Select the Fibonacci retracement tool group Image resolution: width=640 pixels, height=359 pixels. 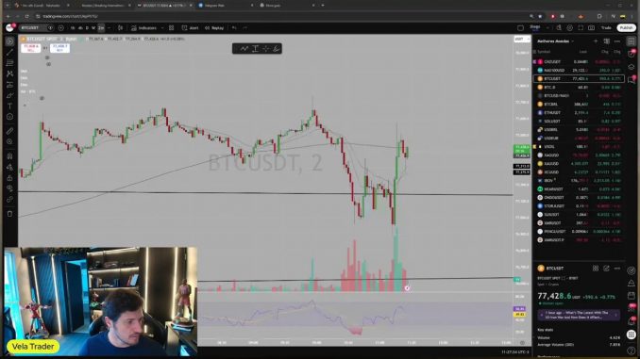[x=9, y=63]
